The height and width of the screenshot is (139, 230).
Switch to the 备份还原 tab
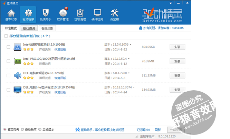point(47,28)
